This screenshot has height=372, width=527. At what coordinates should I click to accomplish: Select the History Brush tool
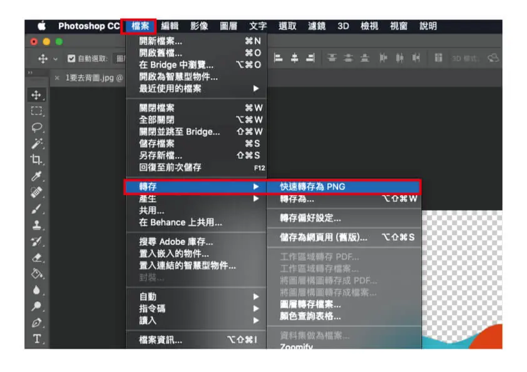[36, 241]
